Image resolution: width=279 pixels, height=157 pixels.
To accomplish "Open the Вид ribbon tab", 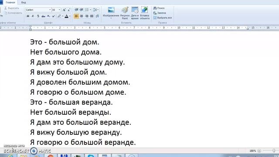I will 24,3.
